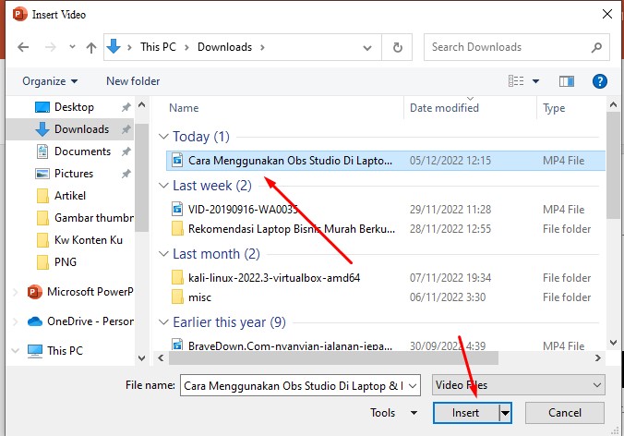624x436 pixels.
Task: Expand the address bar history dropdown
Action: [x=367, y=48]
